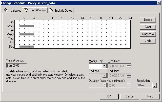Open the Exclude Dates tab
The image size is (162, 102).
click(x=63, y=11)
